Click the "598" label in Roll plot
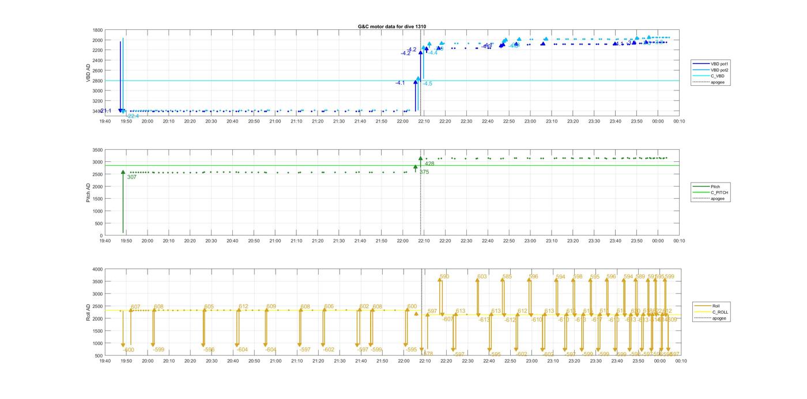This screenshot has width=807, height=399. [578, 277]
